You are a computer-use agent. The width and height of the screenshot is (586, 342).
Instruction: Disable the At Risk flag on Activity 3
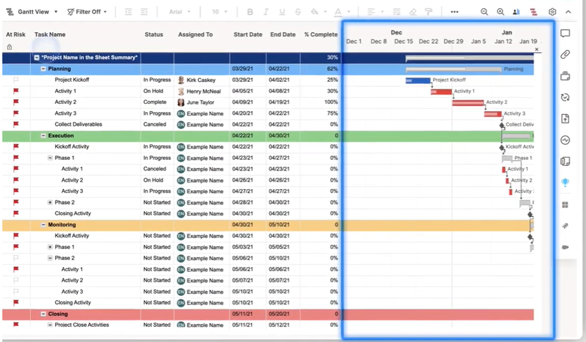point(16,113)
